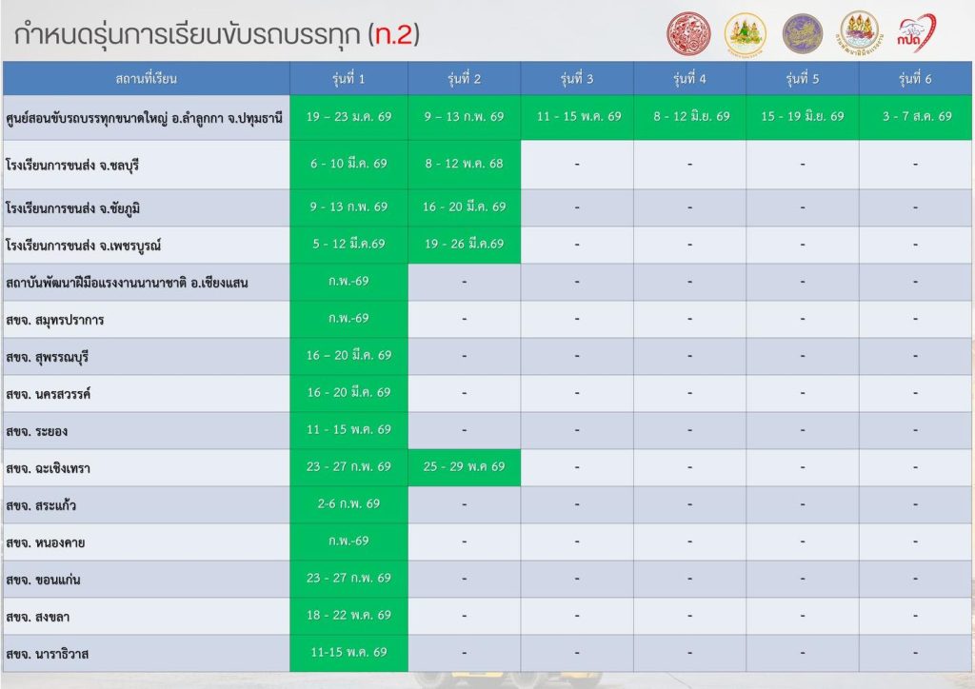Click the gold and green ministry seal
This screenshot has width=975, height=689.
[x=745, y=33]
